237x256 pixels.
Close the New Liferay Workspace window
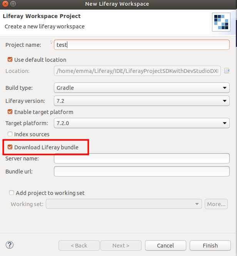(5, 3)
